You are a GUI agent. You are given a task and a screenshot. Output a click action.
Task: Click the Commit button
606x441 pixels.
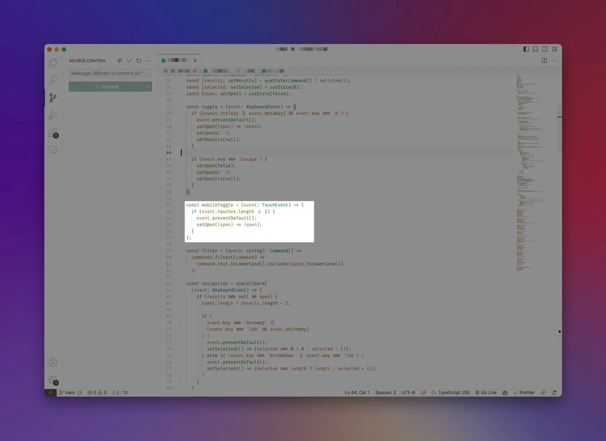coord(106,86)
